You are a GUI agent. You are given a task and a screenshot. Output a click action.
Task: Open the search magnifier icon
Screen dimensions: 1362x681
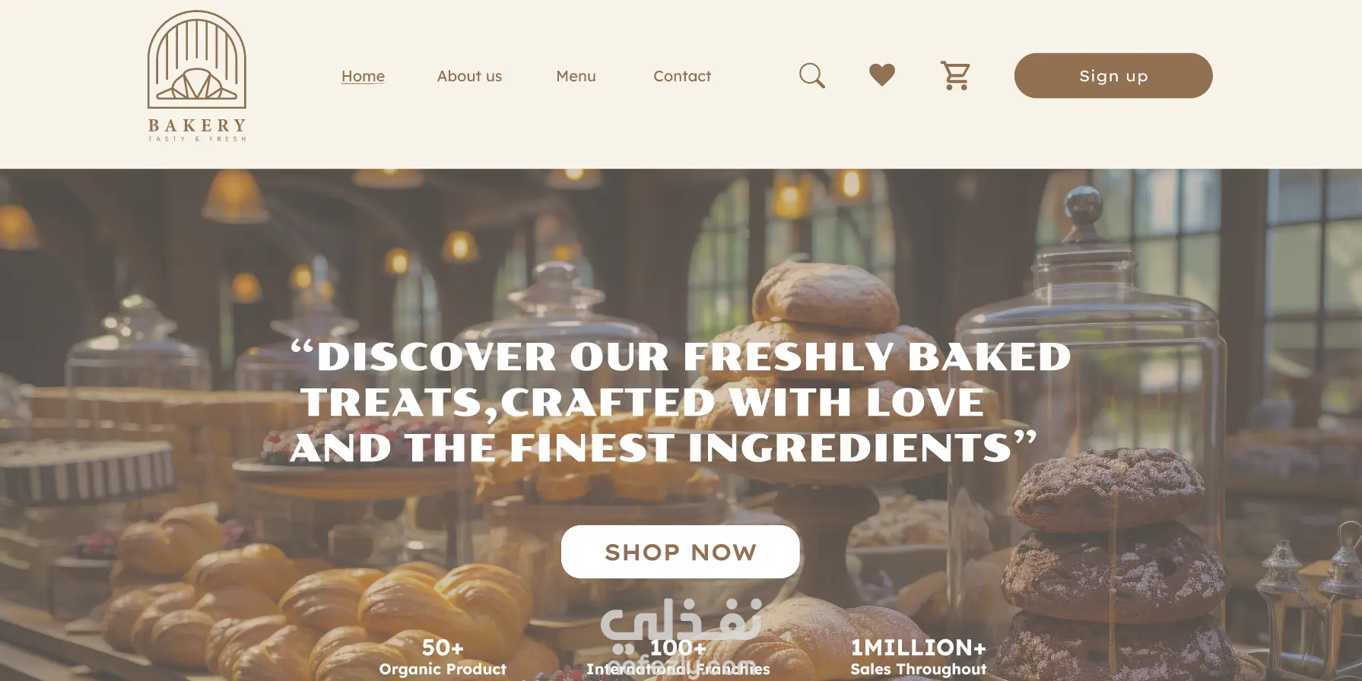point(812,75)
